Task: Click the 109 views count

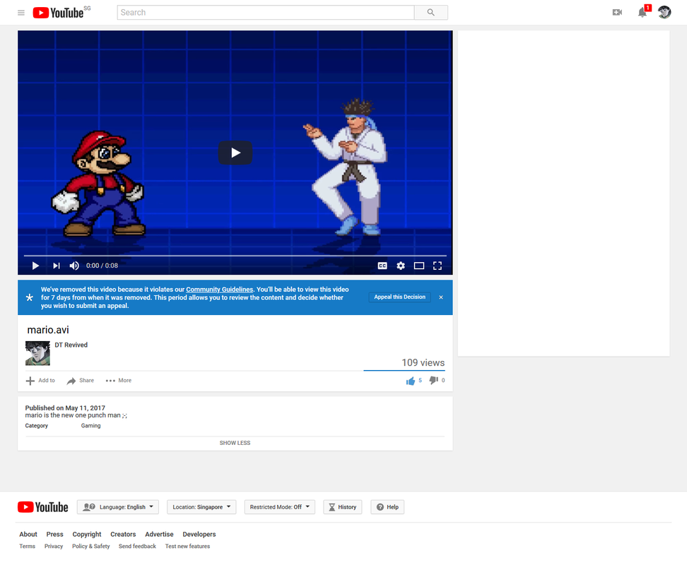Action: click(x=423, y=363)
